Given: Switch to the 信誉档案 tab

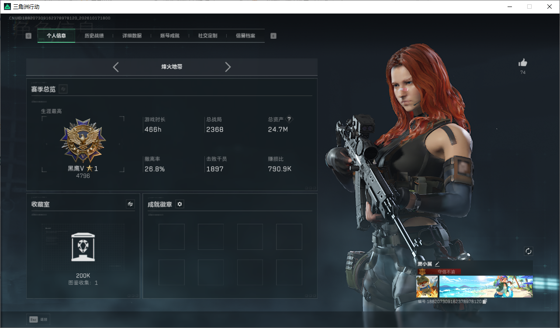Looking at the screenshot, I should tap(245, 36).
